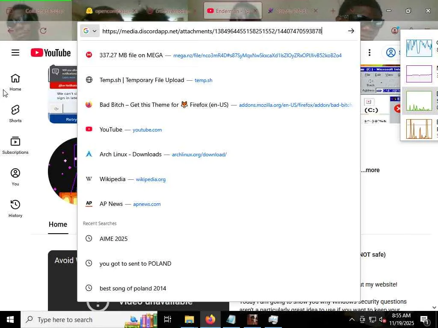Select the first blue performance graph thumbnail

tap(419, 48)
